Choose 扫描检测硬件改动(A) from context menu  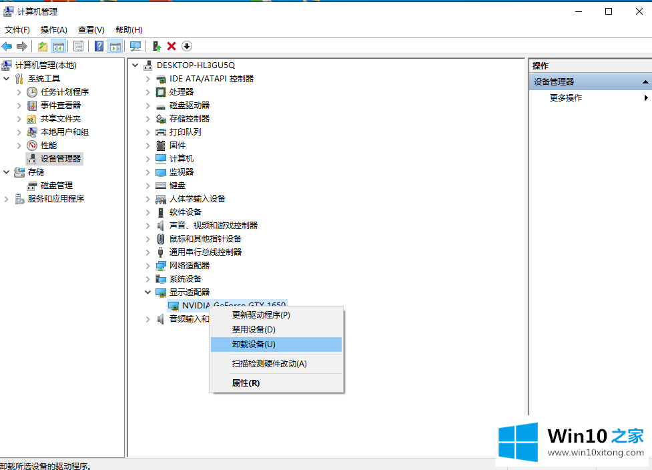click(276, 364)
